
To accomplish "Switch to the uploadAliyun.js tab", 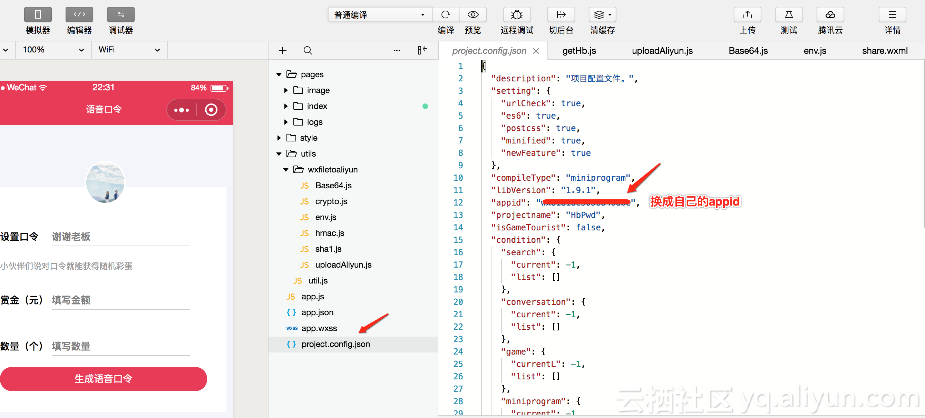I will (x=662, y=51).
